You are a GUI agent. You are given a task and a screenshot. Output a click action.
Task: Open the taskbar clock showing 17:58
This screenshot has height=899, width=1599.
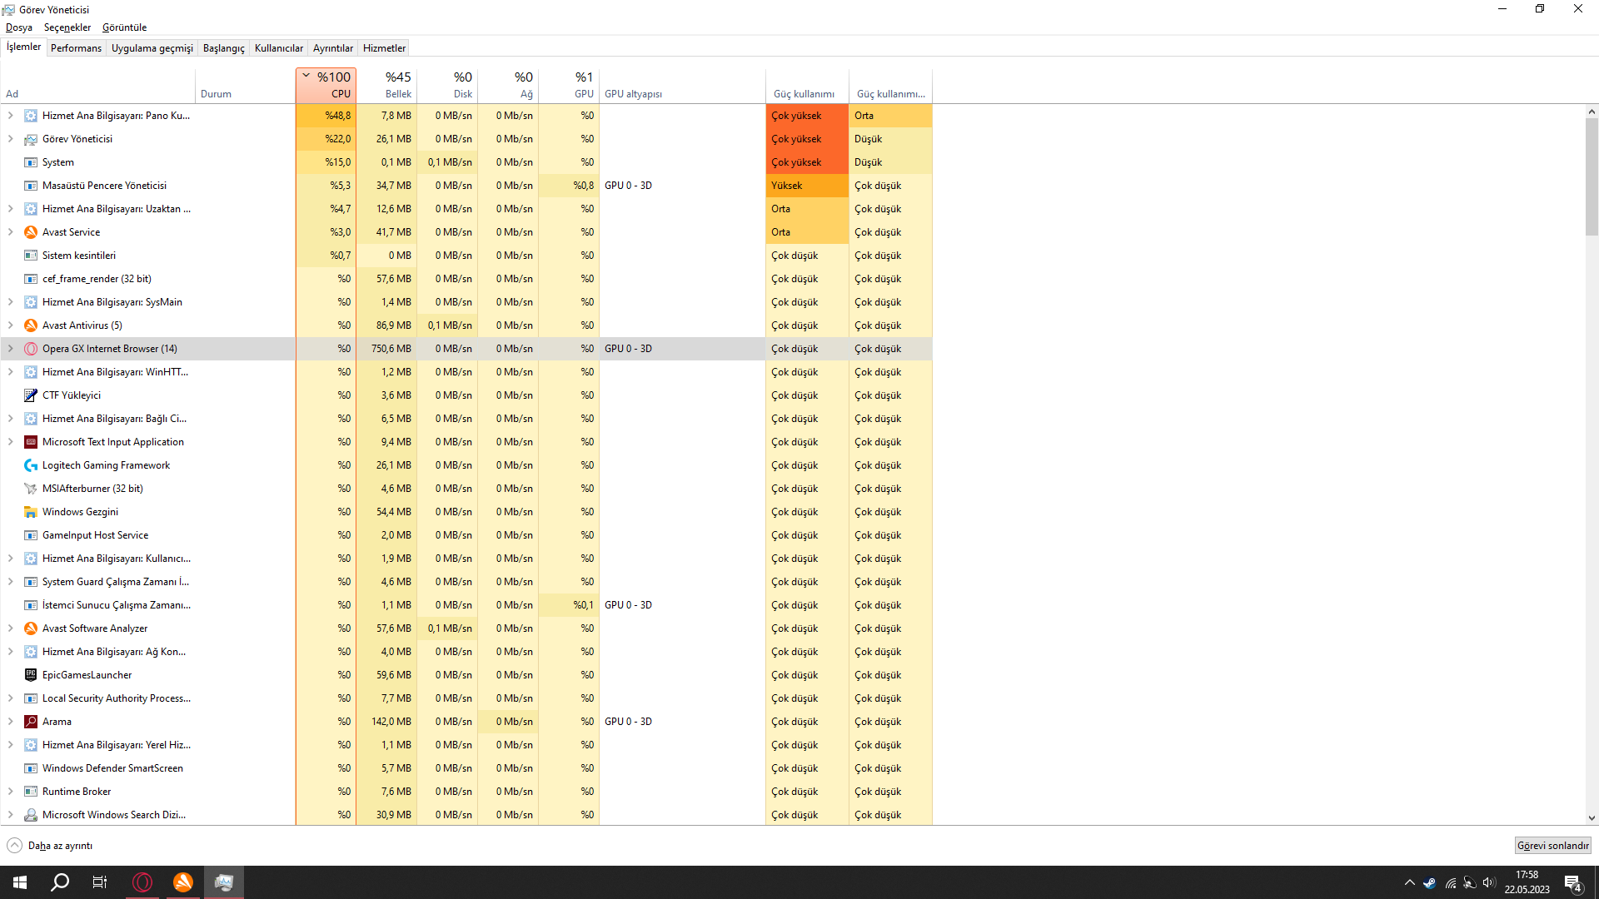tap(1527, 882)
